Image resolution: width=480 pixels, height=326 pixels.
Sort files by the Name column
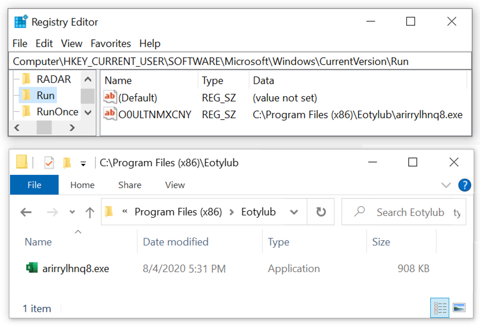pyautogui.click(x=38, y=242)
